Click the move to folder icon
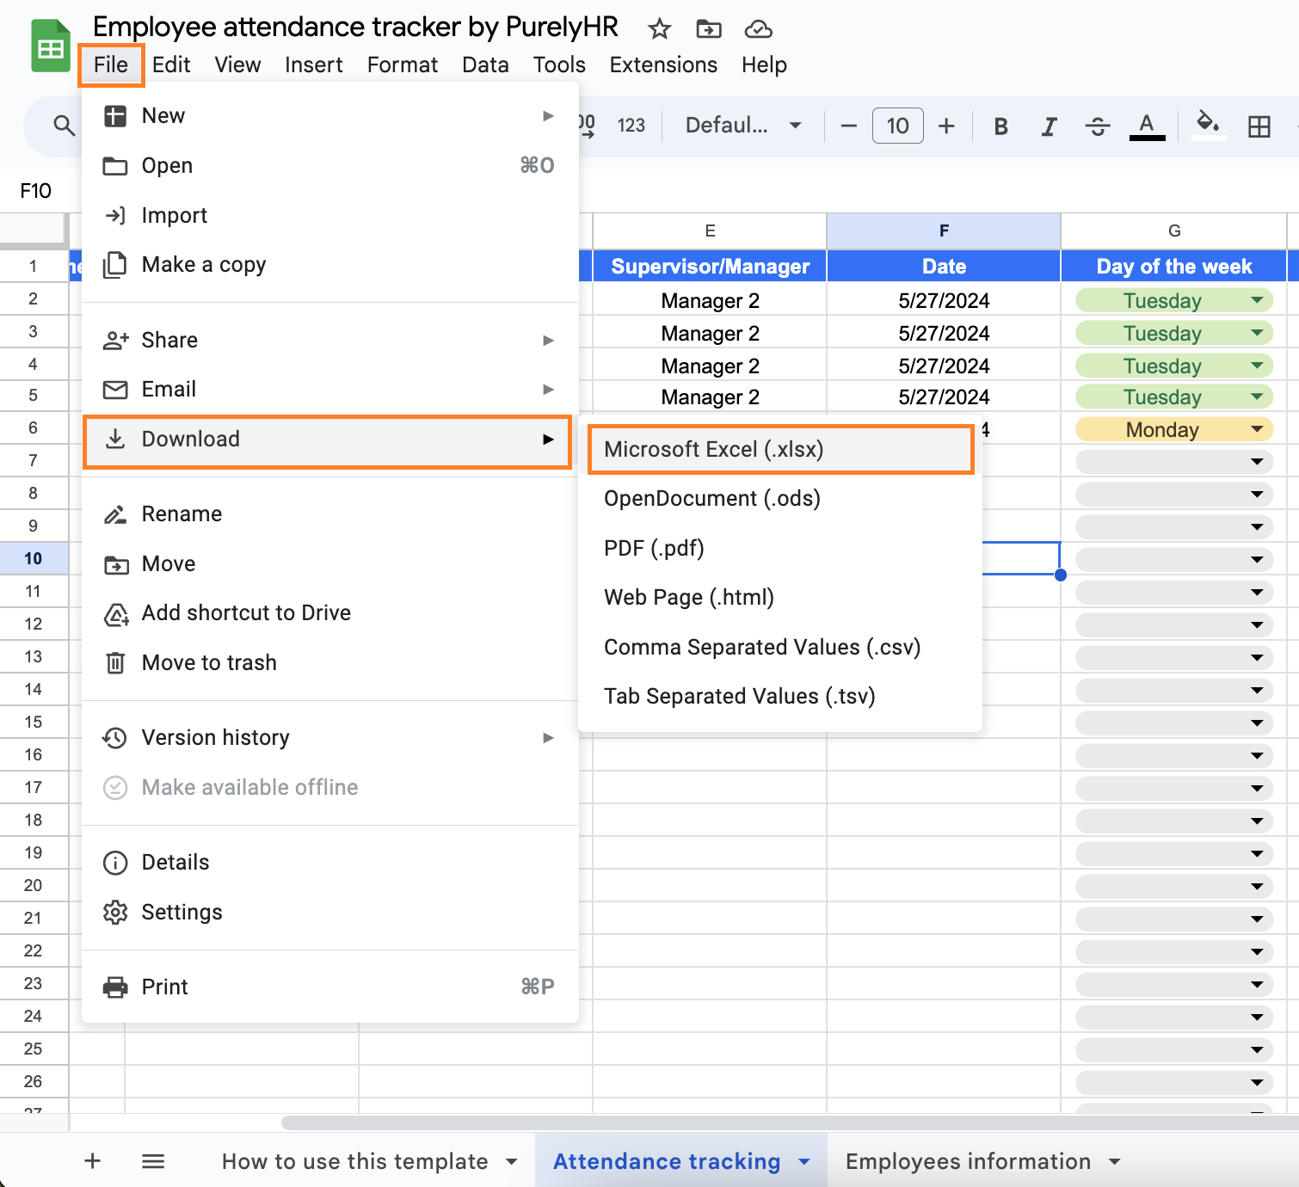Screen dimensions: 1299x1187 pos(709,29)
